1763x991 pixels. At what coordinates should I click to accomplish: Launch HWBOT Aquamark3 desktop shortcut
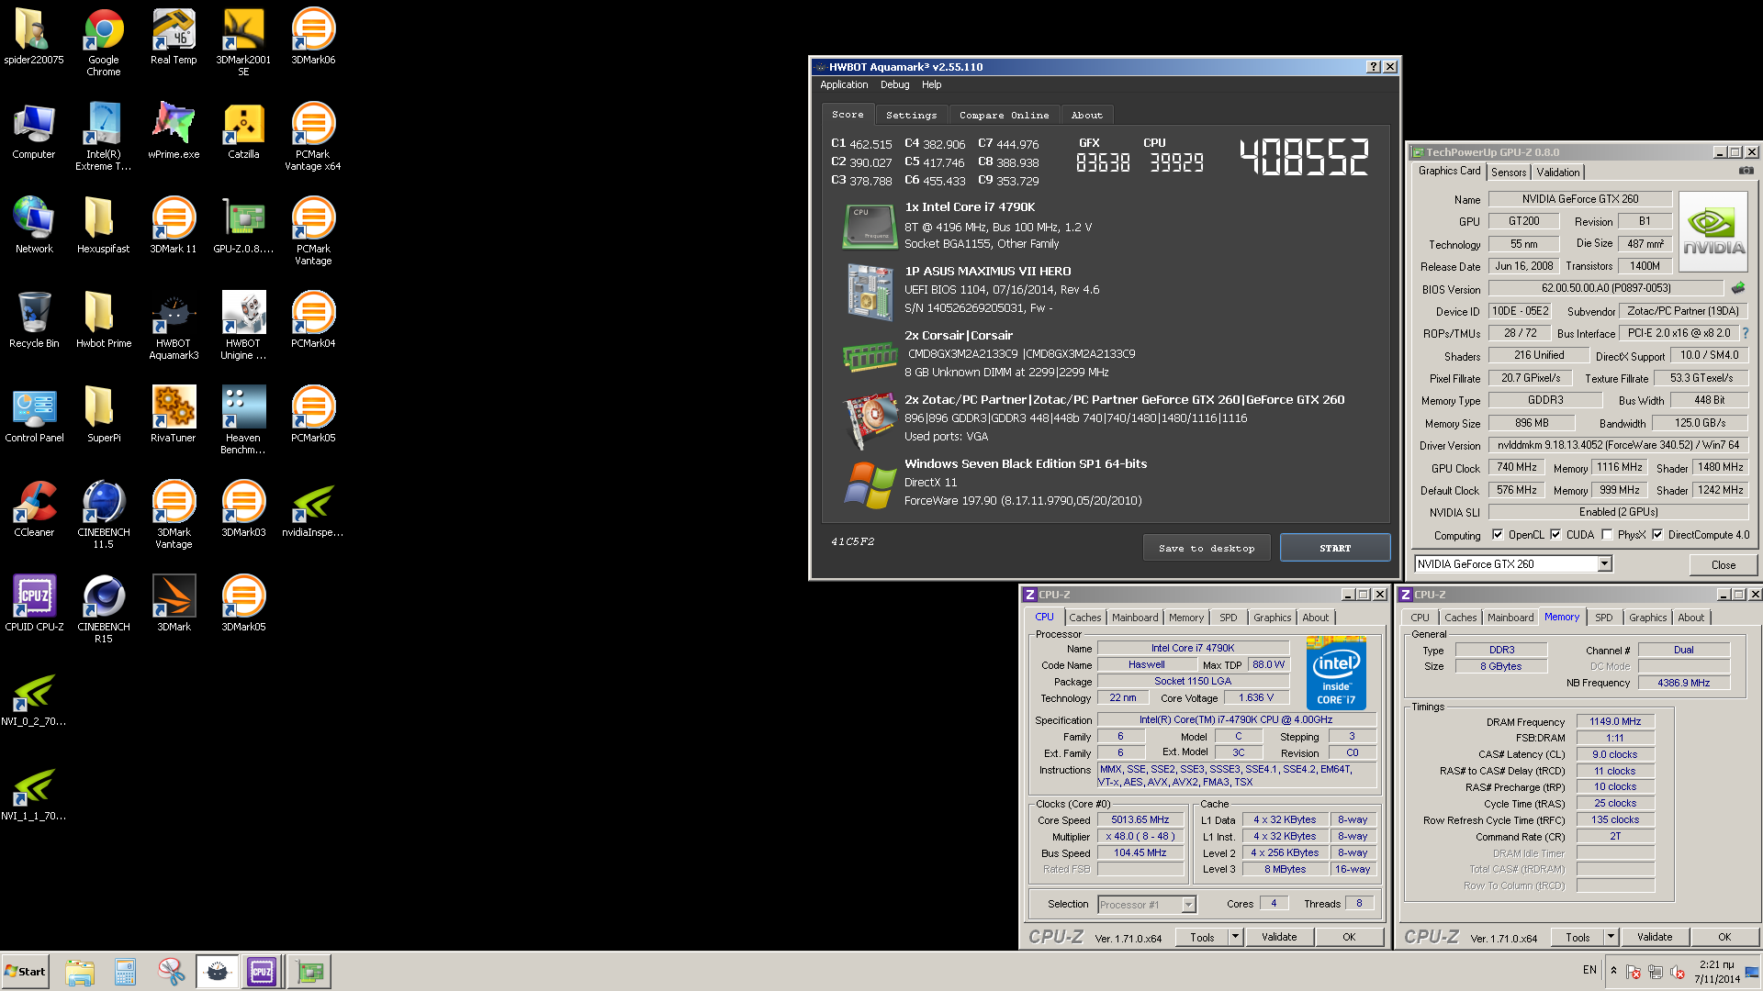click(174, 326)
